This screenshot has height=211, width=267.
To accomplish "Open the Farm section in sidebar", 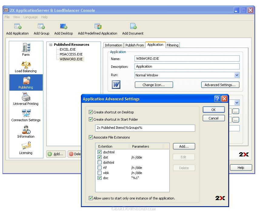I will click(x=26, y=49).
